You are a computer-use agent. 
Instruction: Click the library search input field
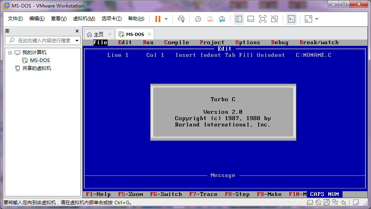pyautogui.click(x=43, y=40)
